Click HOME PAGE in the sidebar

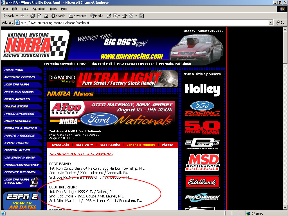pyautogui.click(x=22, y=70)
